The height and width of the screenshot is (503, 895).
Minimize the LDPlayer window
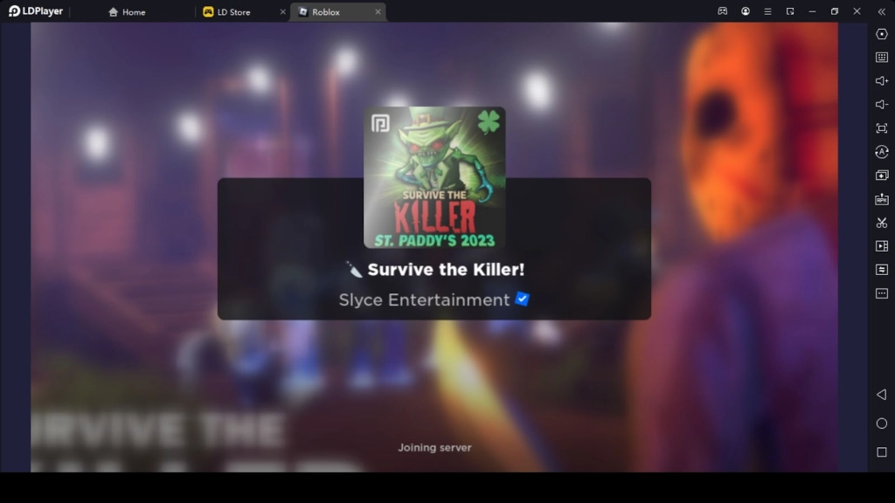tap(812, 11)
